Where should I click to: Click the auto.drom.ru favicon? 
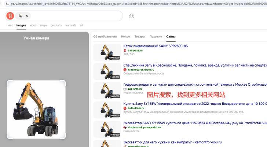click(125, 108)
